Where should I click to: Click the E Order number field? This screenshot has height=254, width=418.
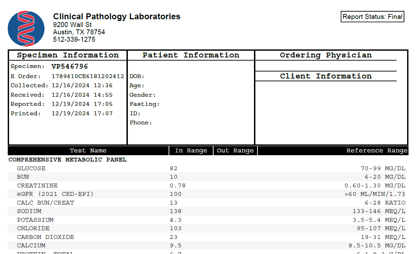tap(67, 76)
